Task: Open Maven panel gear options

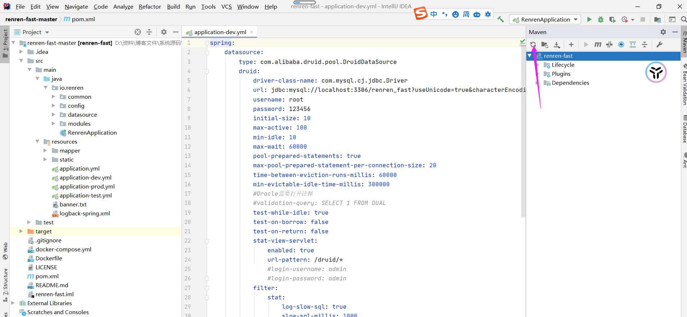Action: 663,32
